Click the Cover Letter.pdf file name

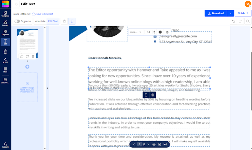click(22, 14)
